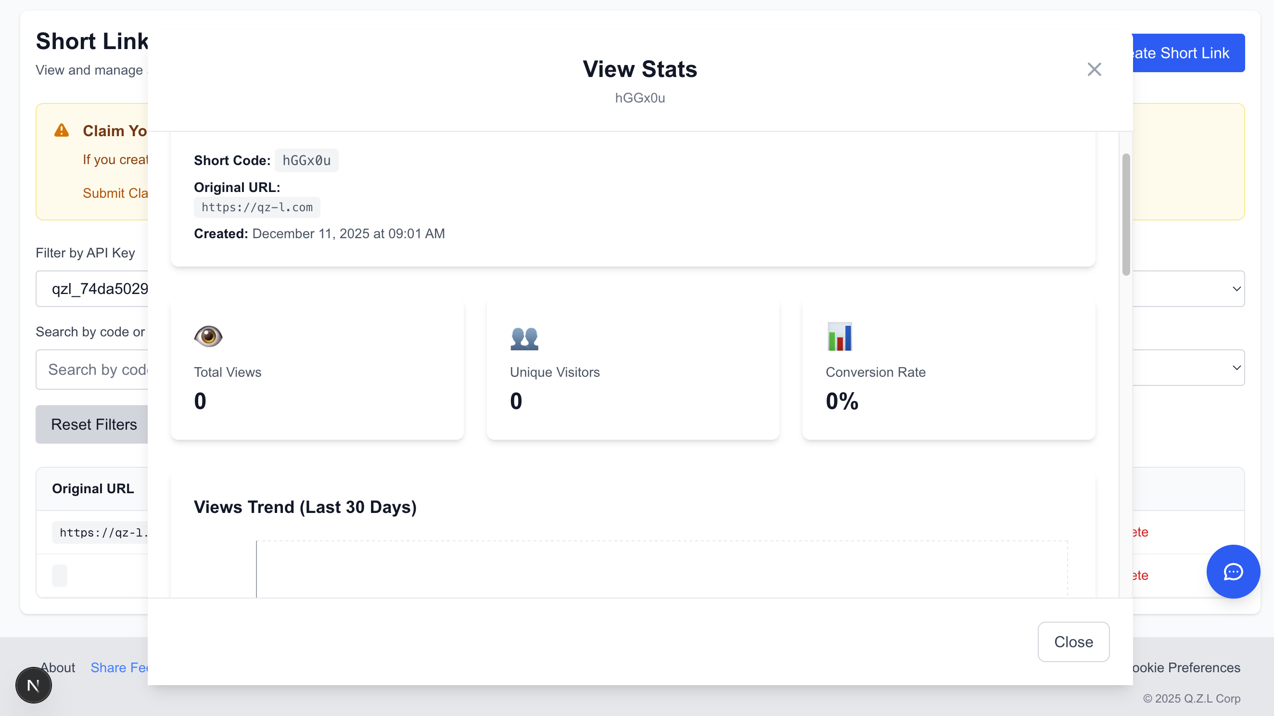Image resolution: width=1274 pixels, height=716 pixels.
Task: Expand the second filter dropdown chevron
Action: coord(1236,368)
